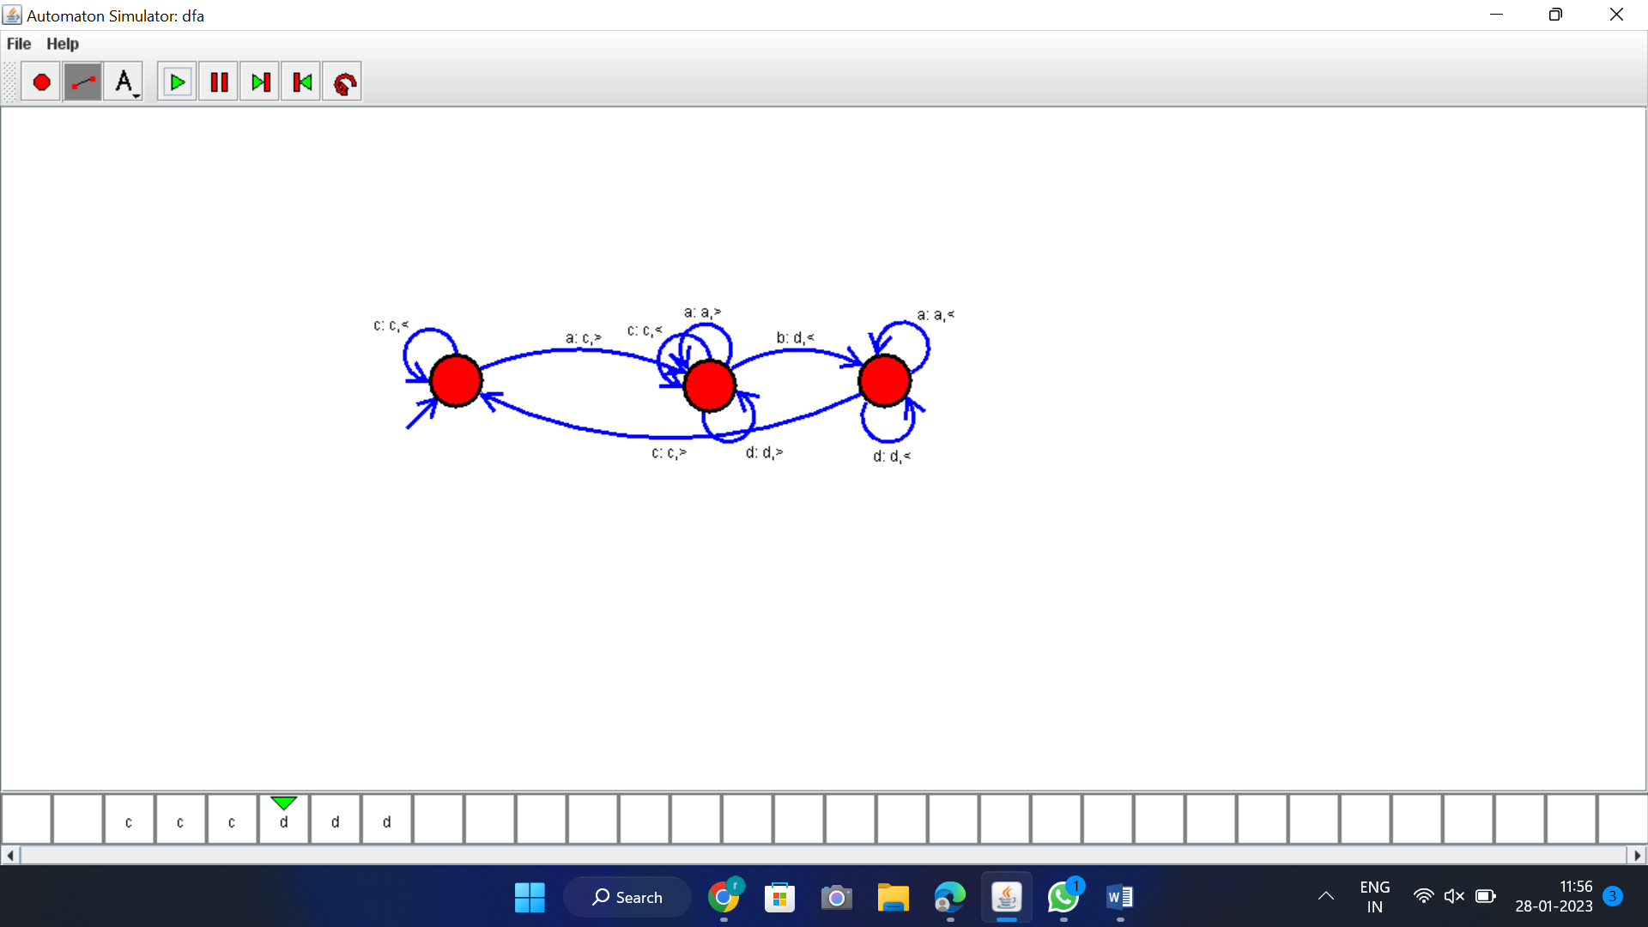Select the rightmost red state node
This screenshot has width=1648, height=927.
(884, 380)
